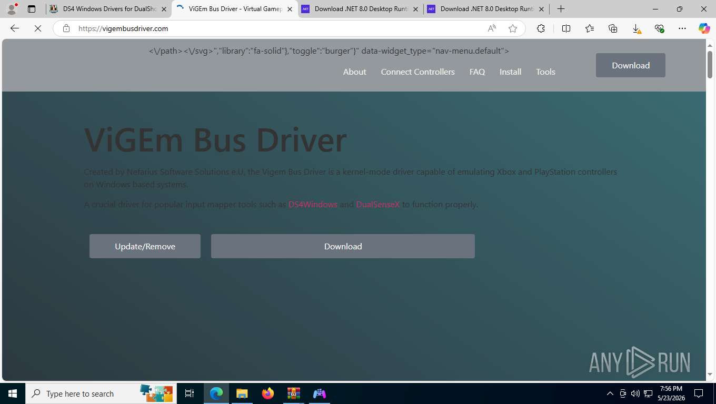Open a new tab with plus button
This screenshot has width=716, height=404.
pos(561,9)
